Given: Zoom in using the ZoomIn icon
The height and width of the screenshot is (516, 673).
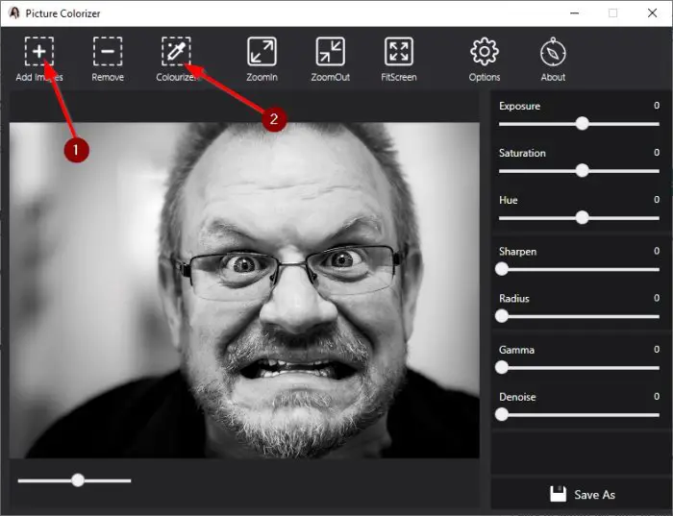Looking at the screenshot, I should (x=262, y=52).
